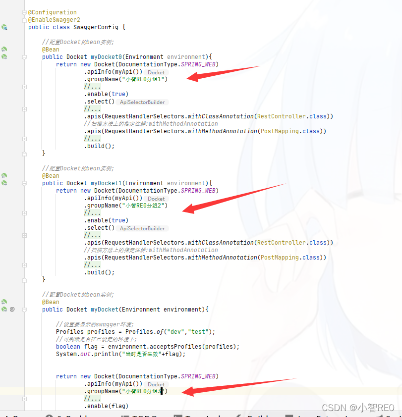Click the "test" string literal
Viewport: 402px width, 417px height.
198,332
